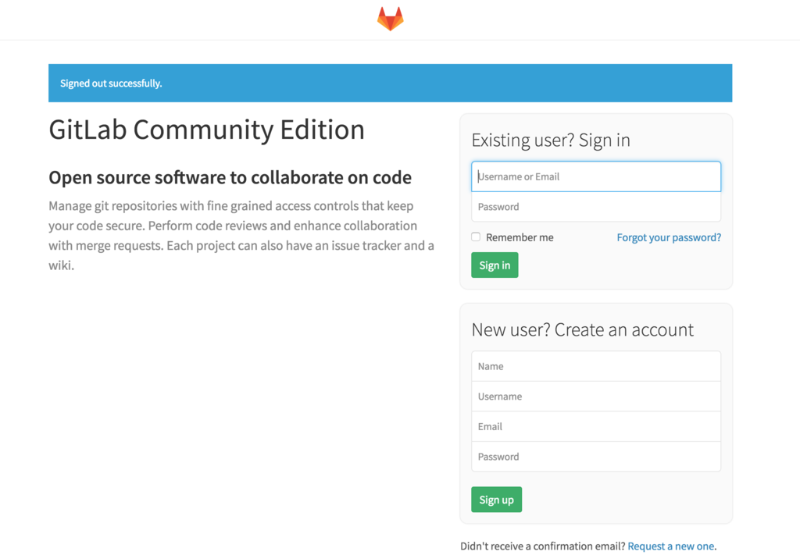
Task: Click the Signed out successfully banner text
Action: [111, 83]
